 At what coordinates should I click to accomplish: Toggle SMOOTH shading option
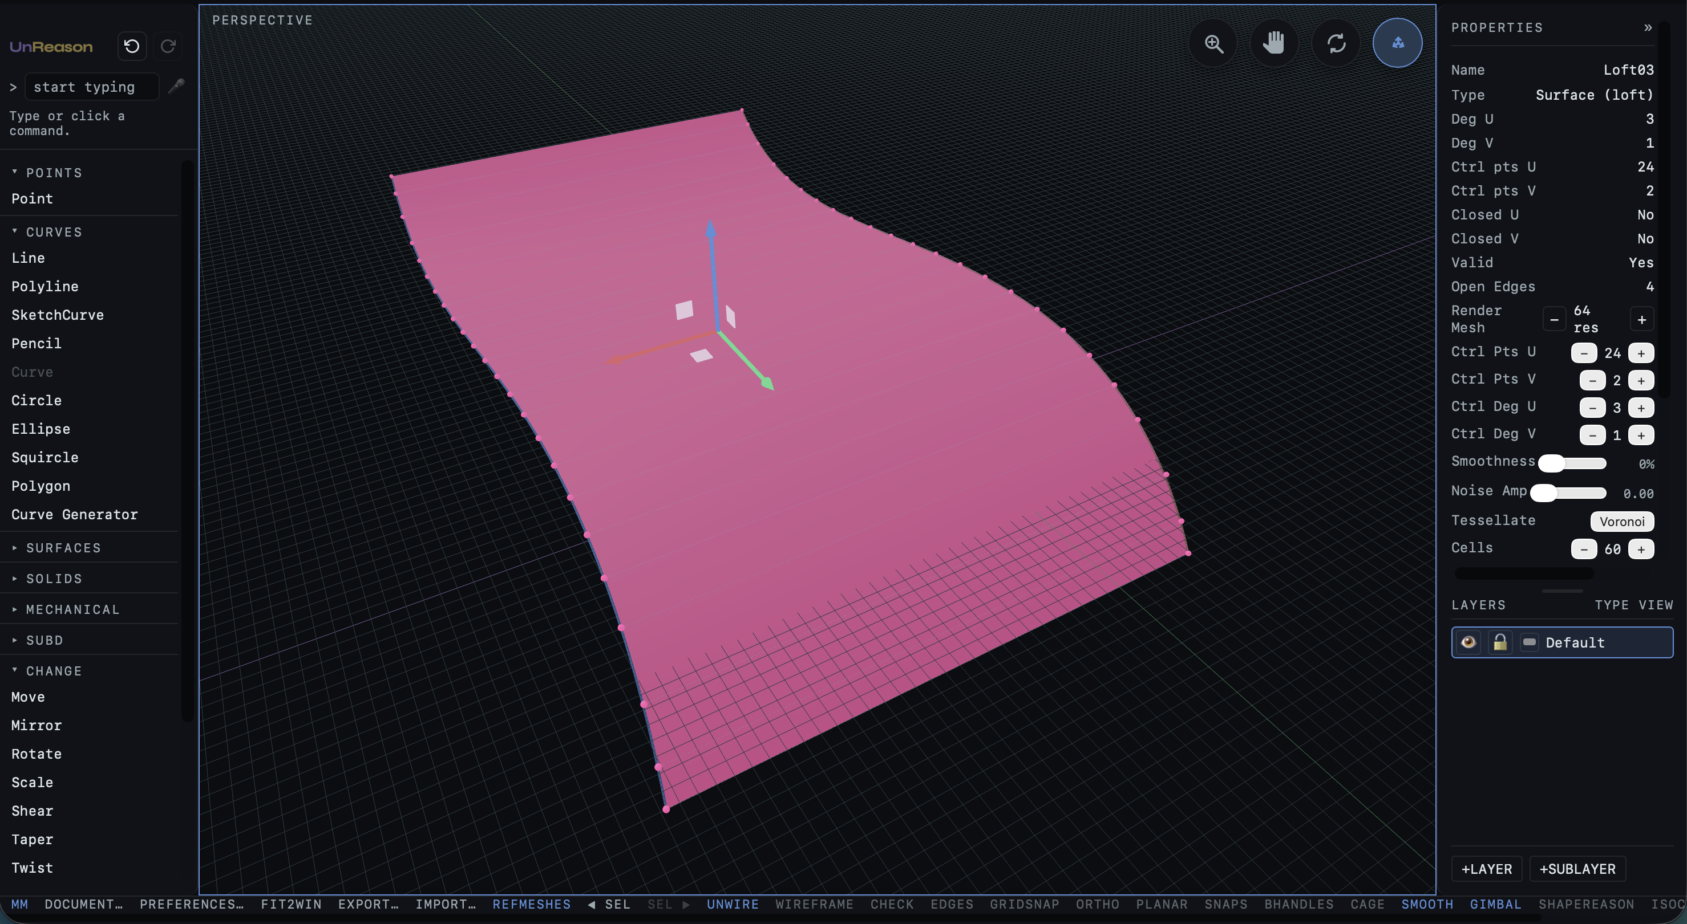[1427, 903]
